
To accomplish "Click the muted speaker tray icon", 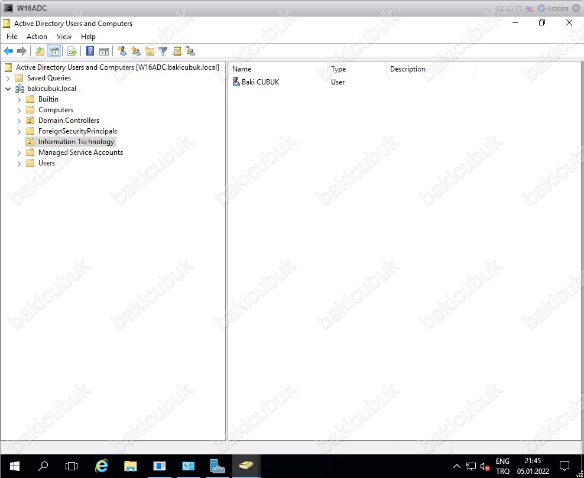I will pyautogui.click(x=485, y=466).
